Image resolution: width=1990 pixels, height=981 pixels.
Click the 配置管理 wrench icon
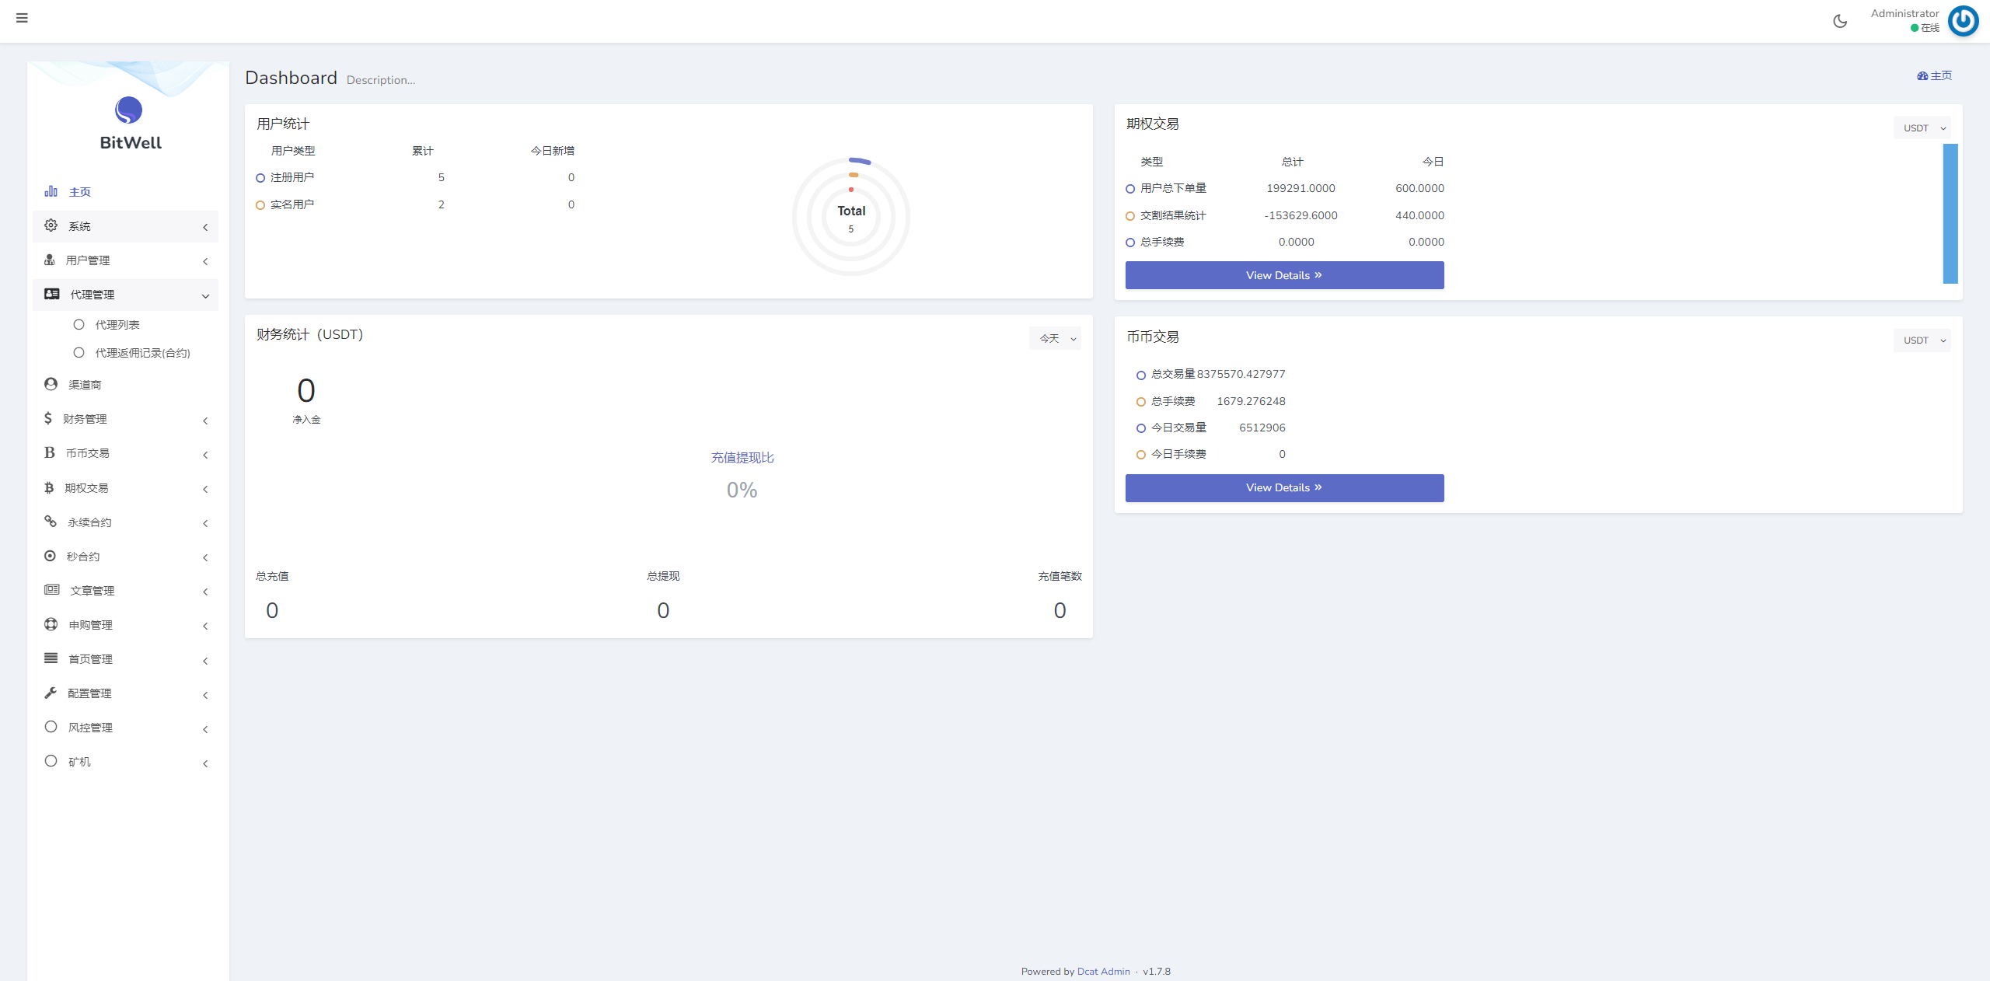click(x=51, y=693)
